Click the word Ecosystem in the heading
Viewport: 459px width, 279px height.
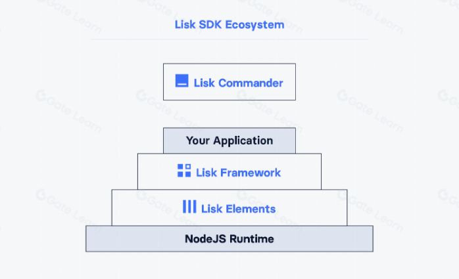point(256,25)
